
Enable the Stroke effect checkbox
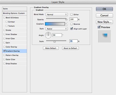[4, 30]
